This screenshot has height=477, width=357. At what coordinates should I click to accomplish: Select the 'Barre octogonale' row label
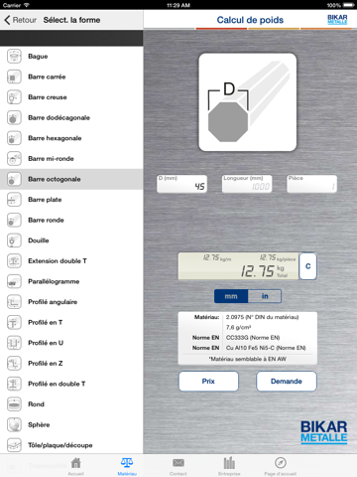(55, 179)
